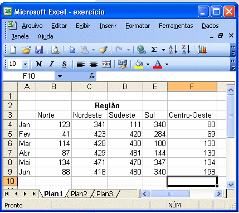Expand the fill color dropdown arrow
Image resolution: width=239 pixels, height=213 pixels.
pos(148,64)
